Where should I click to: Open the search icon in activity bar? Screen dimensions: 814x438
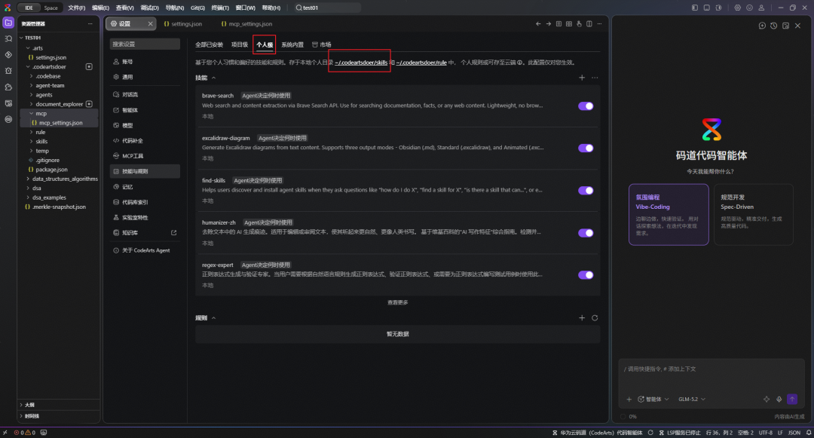point(8,39)
